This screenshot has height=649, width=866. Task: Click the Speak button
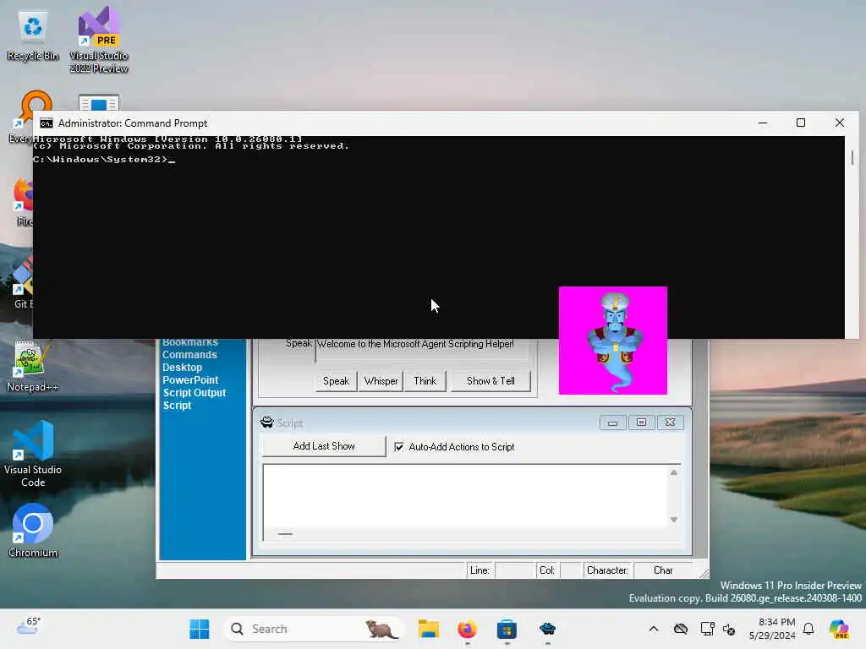pos(336,381)
